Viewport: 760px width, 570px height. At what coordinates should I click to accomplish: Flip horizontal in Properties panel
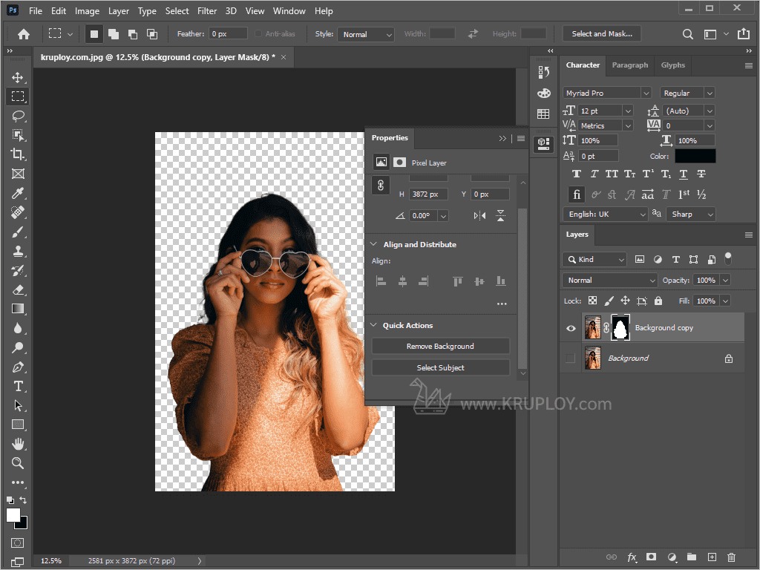pos(479,216)
